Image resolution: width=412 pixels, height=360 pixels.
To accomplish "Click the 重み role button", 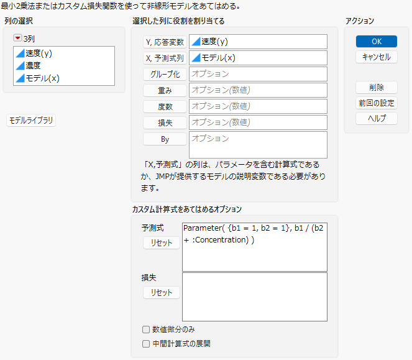I will tap(165, 90).
